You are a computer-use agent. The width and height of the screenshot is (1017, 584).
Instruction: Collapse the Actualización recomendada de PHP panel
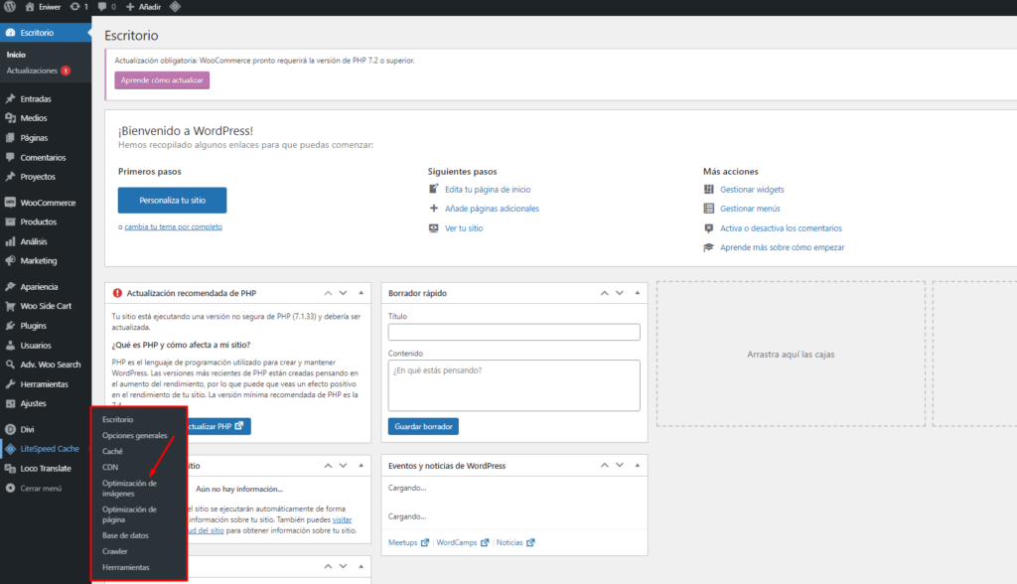click(x=362, y=293)
